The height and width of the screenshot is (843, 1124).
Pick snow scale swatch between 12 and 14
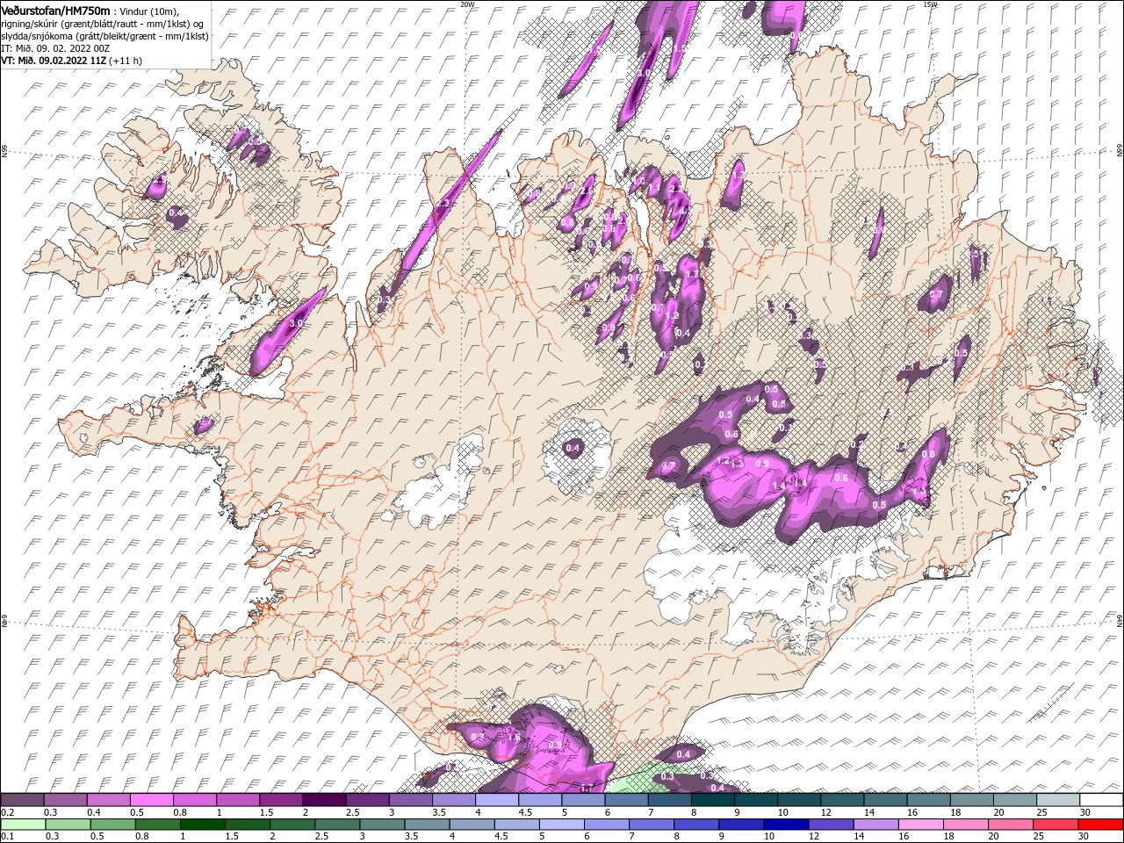click(842, 800)
